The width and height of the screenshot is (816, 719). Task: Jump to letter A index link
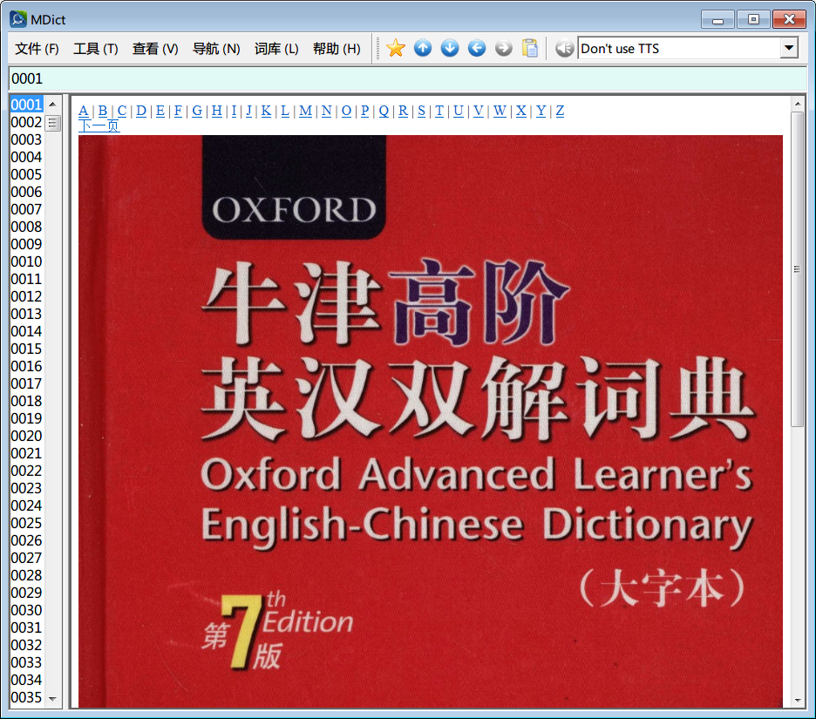pyautogui.click(x=84, y=111)
